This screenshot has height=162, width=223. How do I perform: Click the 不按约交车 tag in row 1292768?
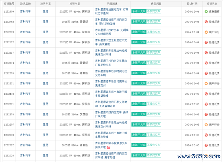(153, 22)
